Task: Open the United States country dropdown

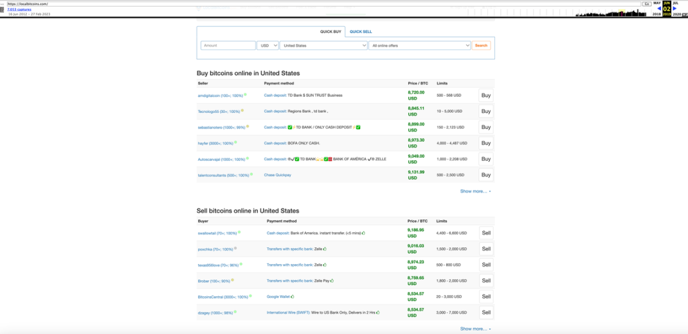Action: (323, 45)
